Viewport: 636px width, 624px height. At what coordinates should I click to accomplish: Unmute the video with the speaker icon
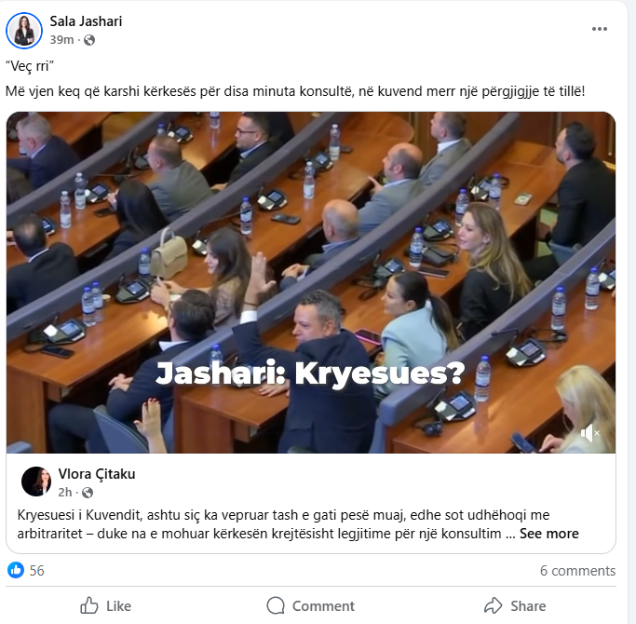click(x=589, y=433)
